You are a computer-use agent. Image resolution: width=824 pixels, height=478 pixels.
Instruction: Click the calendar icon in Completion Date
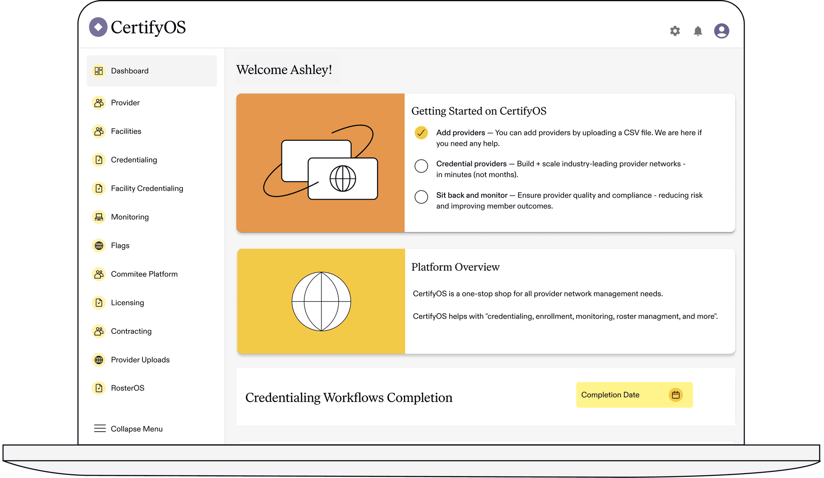[x=676, y=395]
